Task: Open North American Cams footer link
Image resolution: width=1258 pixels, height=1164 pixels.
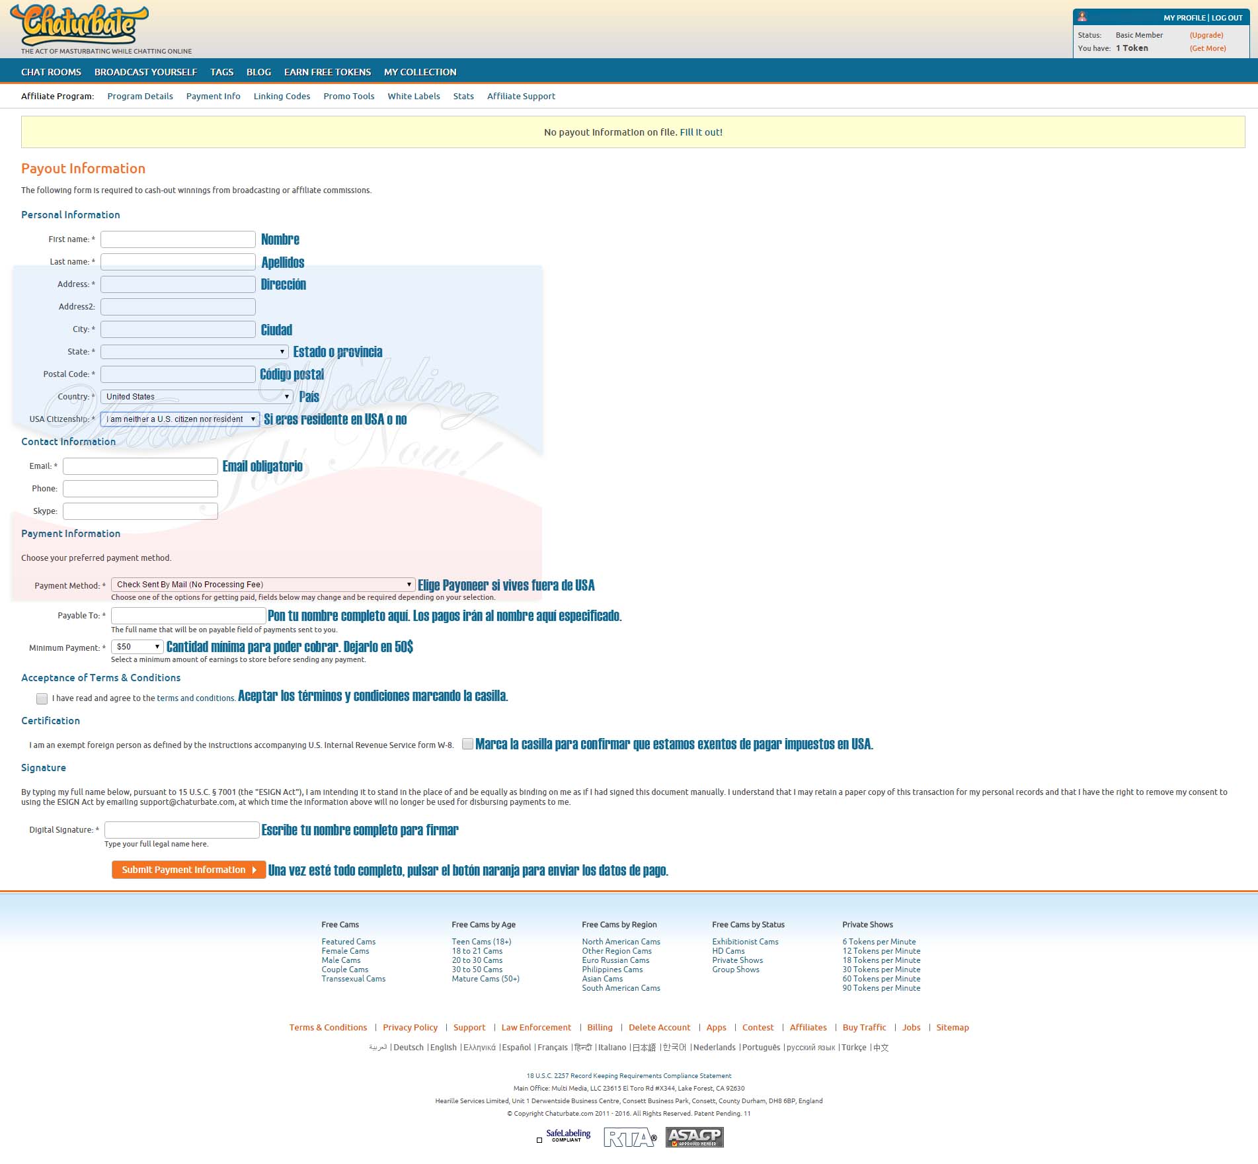Action: [621, 941]
